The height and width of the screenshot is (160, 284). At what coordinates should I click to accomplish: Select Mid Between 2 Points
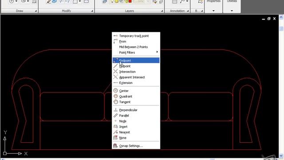(x=136, y=47)
